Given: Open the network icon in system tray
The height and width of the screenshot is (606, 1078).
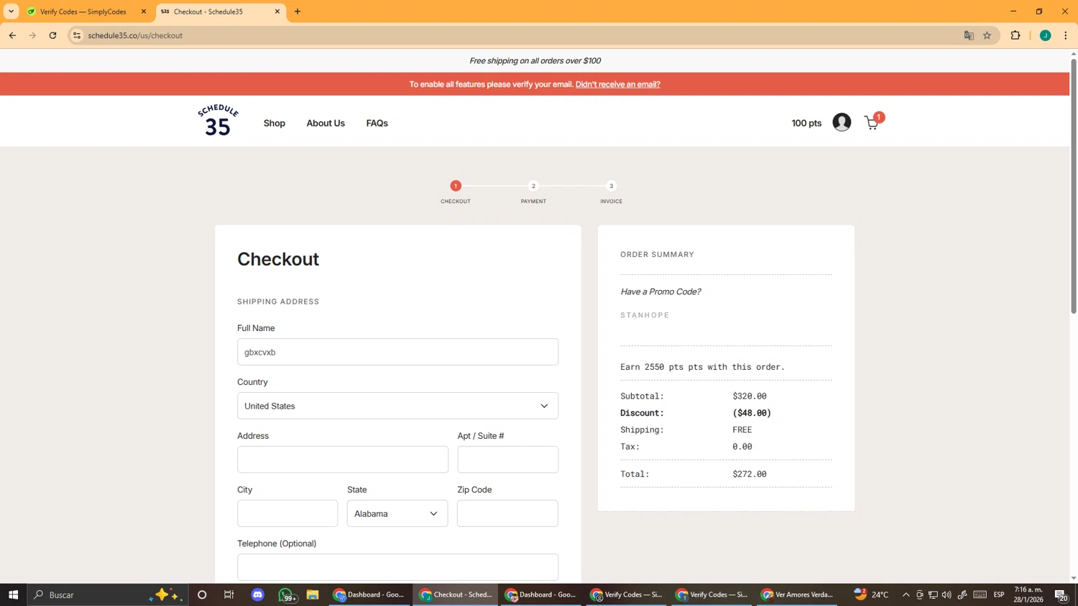Looking at the screenshot, I should [933, 595].
